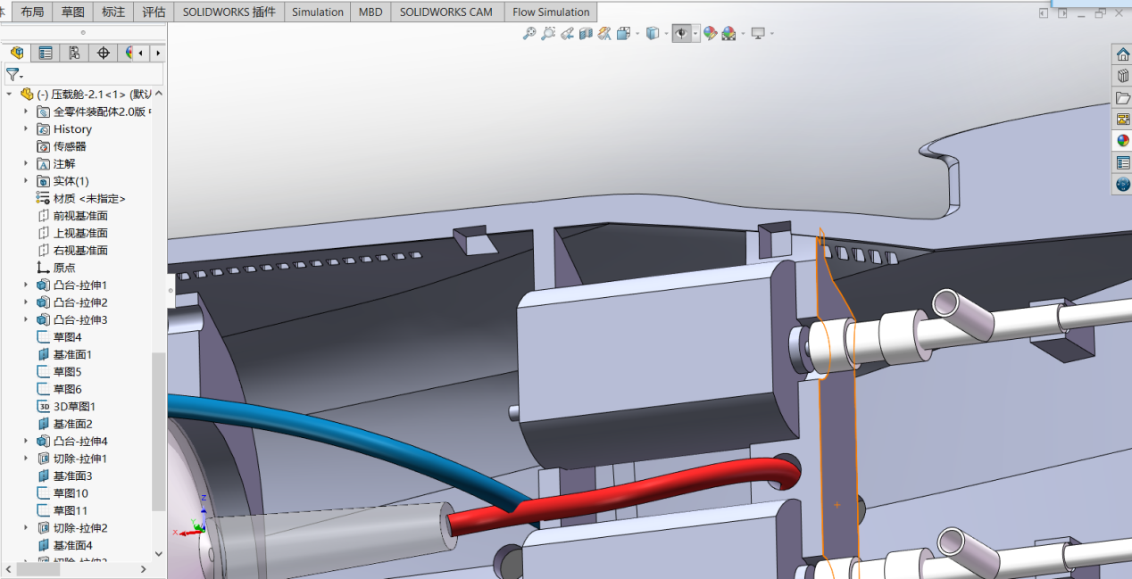Expand the 切除-拉伸2 cut feature
Screen dimensions: 1132x579
click(26, 528)
